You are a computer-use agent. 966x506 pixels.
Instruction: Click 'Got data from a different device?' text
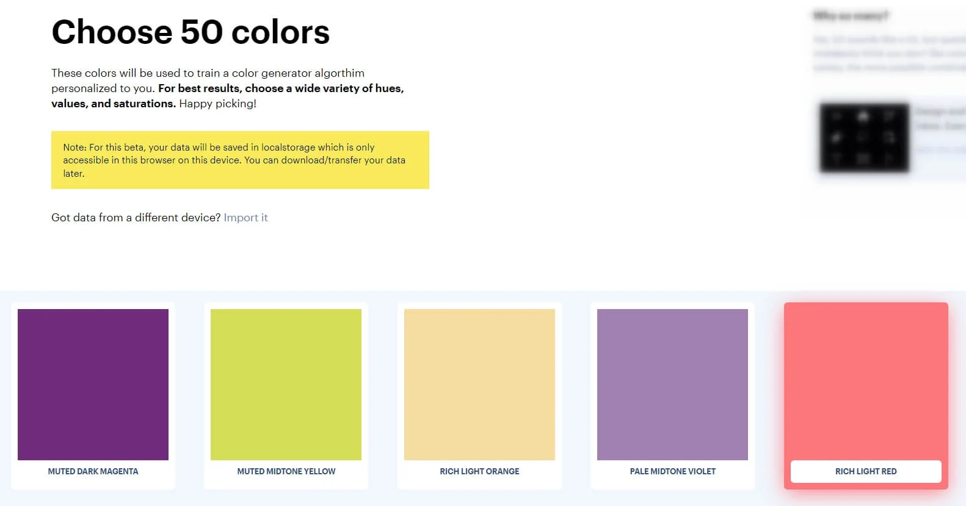pyautogui.click(x=136, y=218)
